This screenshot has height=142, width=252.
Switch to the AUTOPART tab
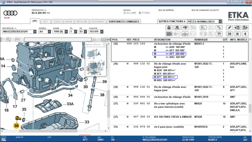coord(98,22)
